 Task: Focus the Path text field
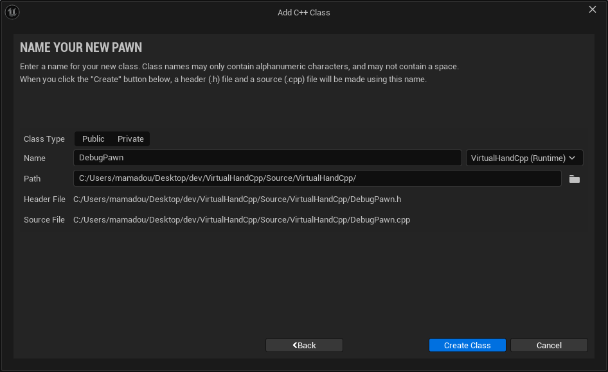coord(317,179)
